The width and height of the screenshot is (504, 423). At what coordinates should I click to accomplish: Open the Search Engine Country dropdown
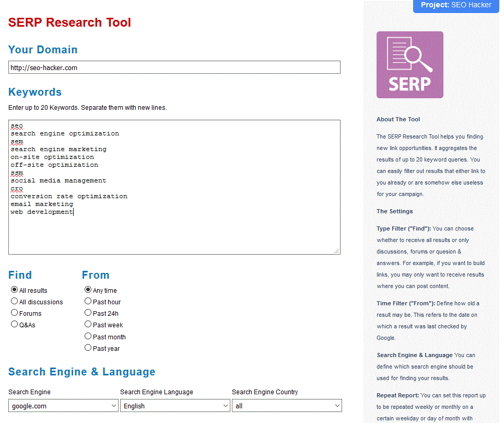click(x=287, y=406)
